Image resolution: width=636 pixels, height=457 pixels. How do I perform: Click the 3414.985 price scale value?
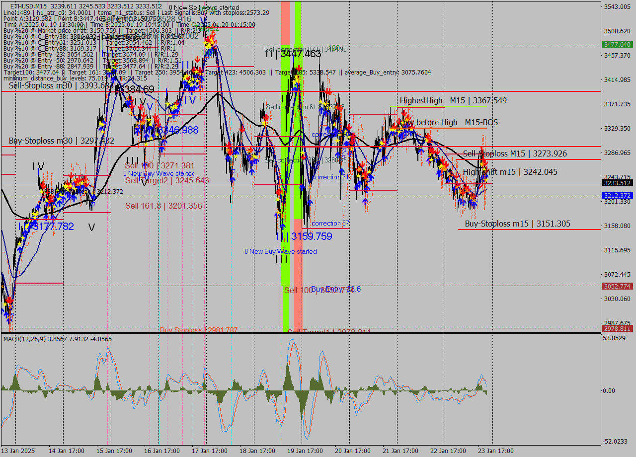click(x=617, y=79)
